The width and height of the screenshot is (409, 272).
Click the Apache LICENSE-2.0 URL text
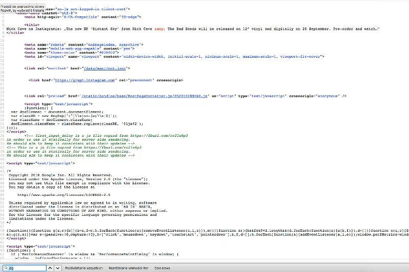click(x=64, y=195)
